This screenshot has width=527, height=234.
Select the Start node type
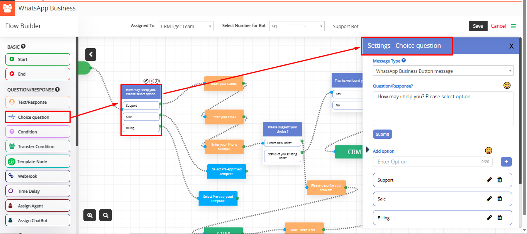[x=38, y=59]
